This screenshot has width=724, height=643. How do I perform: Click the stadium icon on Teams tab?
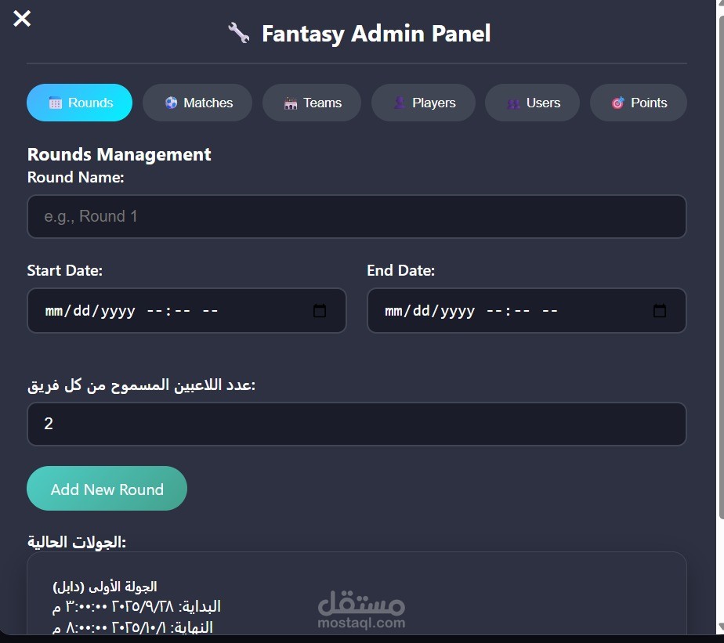pos(291,103)
